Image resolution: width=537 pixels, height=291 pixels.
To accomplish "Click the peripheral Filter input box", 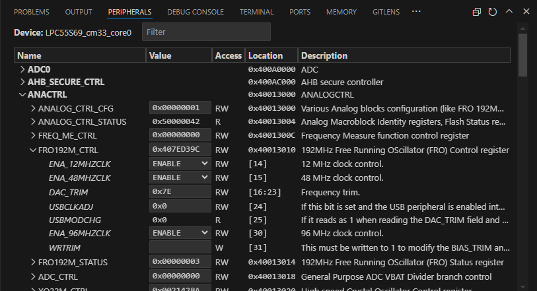I will (x=206, y=32).
